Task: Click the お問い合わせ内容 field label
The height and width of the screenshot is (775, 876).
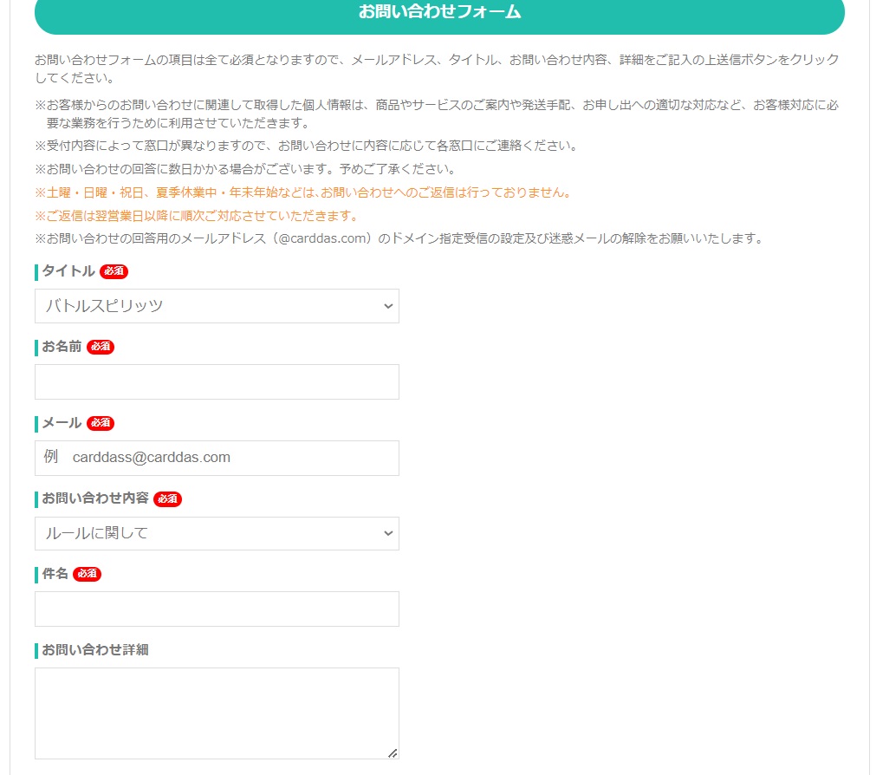Action: [95, 498]
